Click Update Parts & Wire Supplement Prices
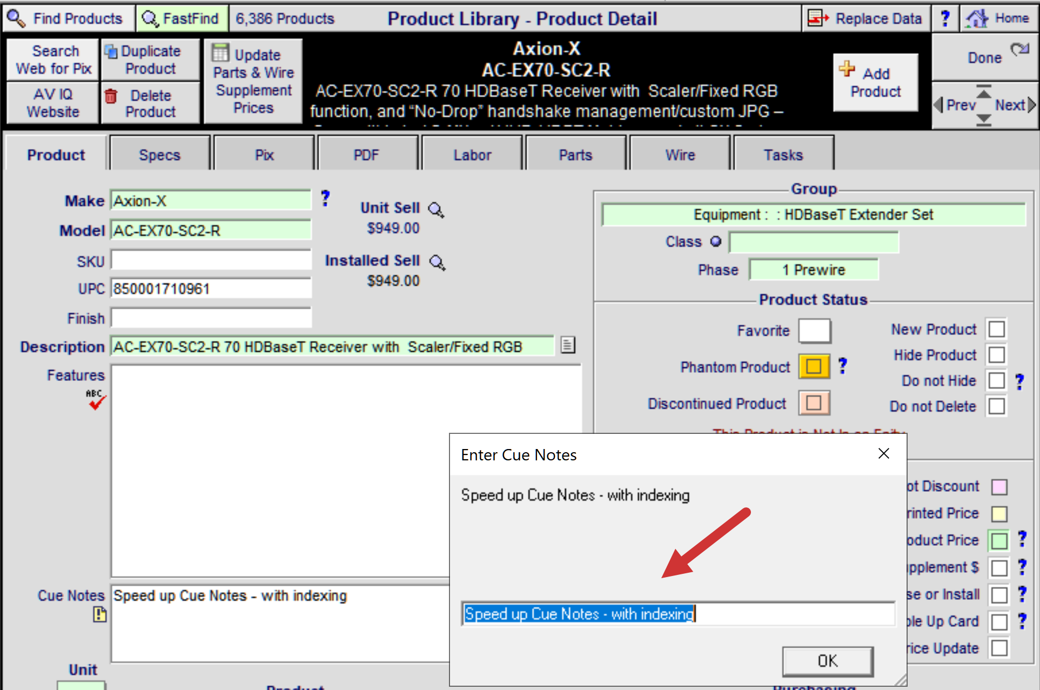Screen dimensions: 1040x690 253,81
